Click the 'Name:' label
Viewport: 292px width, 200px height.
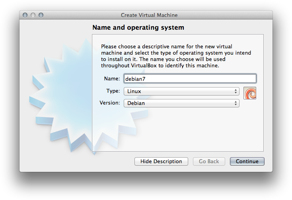112,78
